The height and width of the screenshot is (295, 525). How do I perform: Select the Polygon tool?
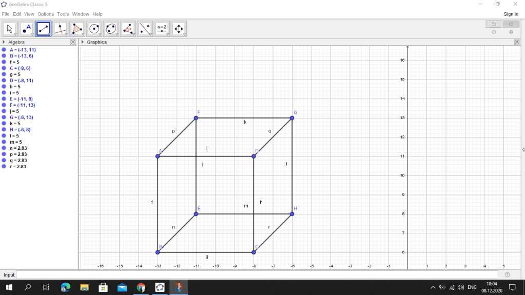click(77, 29)
